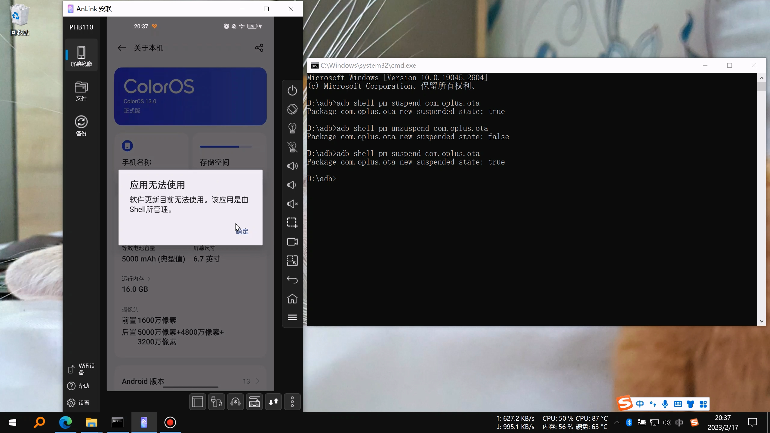The width and height of the screenshot is (770, 433).
Task: Click the red record app in taskbar
Action: 170,422
